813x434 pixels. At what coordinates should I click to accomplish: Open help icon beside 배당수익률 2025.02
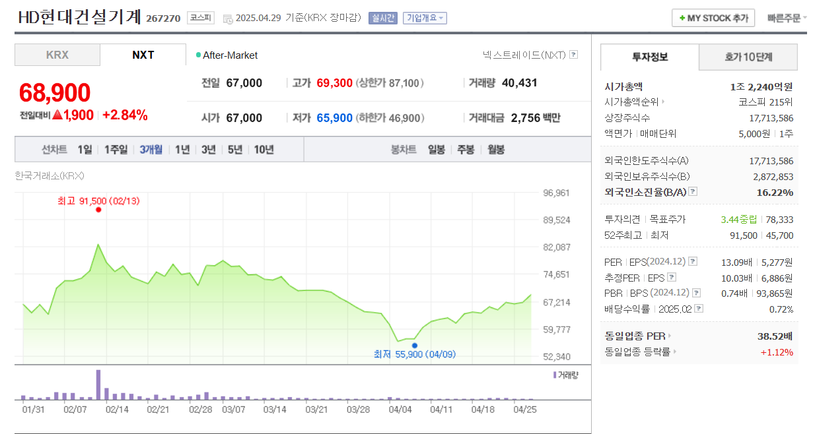coord(699,309)
